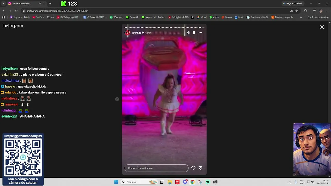Open the Chrome profile avatar

point(321,11)
